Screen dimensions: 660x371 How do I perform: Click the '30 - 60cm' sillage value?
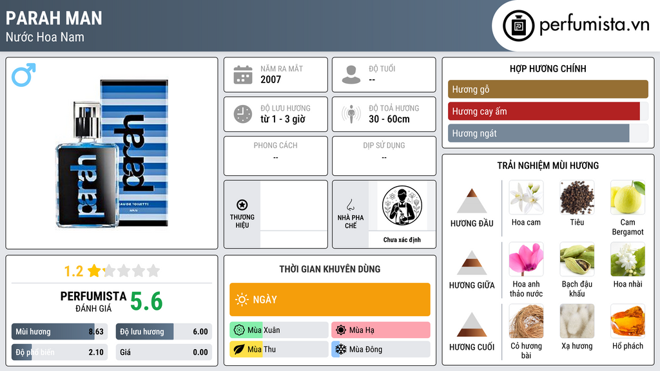(x=389, y=119)
